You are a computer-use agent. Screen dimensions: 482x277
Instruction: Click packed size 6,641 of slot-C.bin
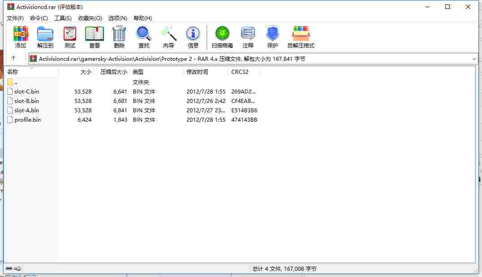(x=120, y=91)
